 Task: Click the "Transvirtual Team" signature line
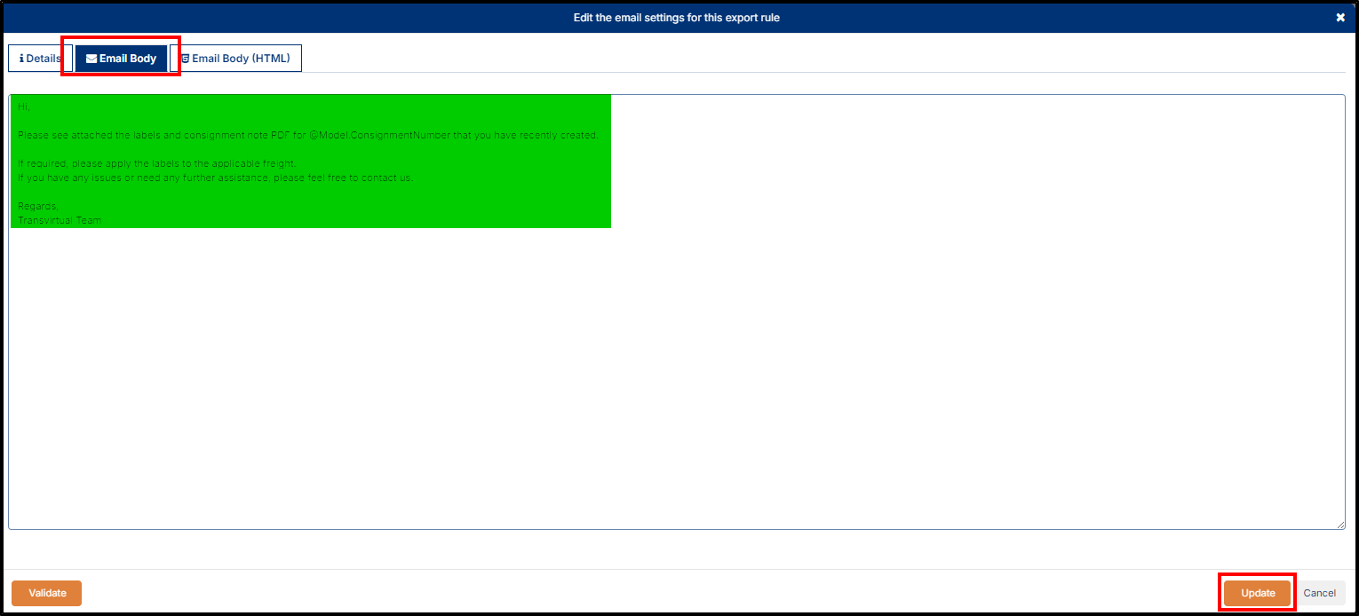pyautogui.click(x=60, y=220)
